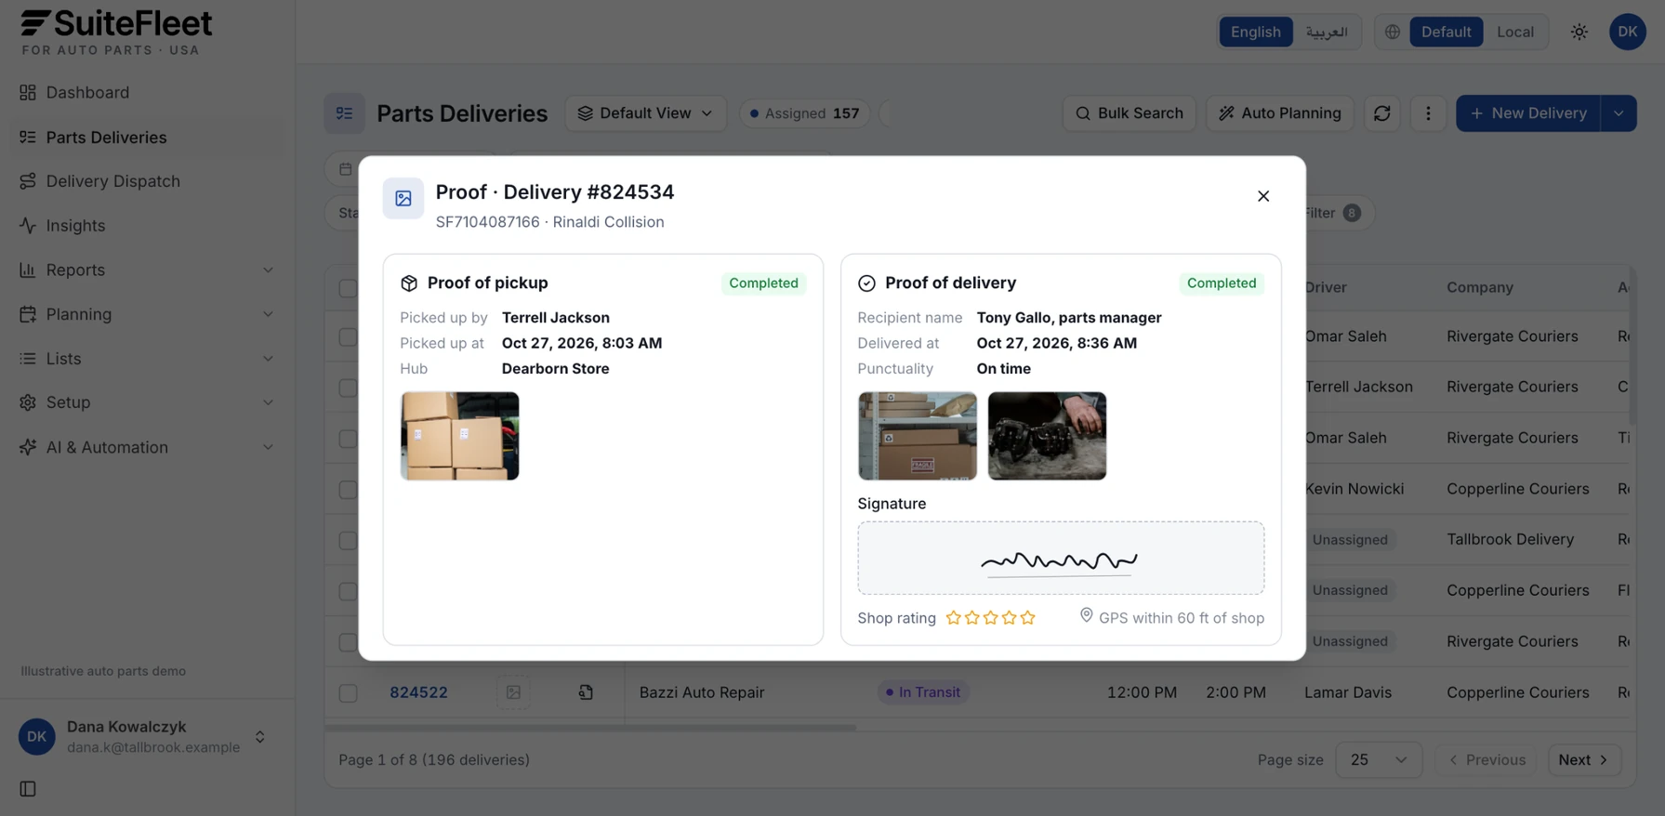Click the checkmark icon beside Proof of delivery
The width and height of the screenshot is (1665, 816).
click(x=866, y=283)
